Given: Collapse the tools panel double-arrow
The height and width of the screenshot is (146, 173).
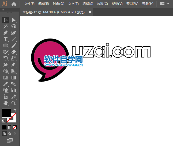Looking at the screenshot, I should coord(2,10).
